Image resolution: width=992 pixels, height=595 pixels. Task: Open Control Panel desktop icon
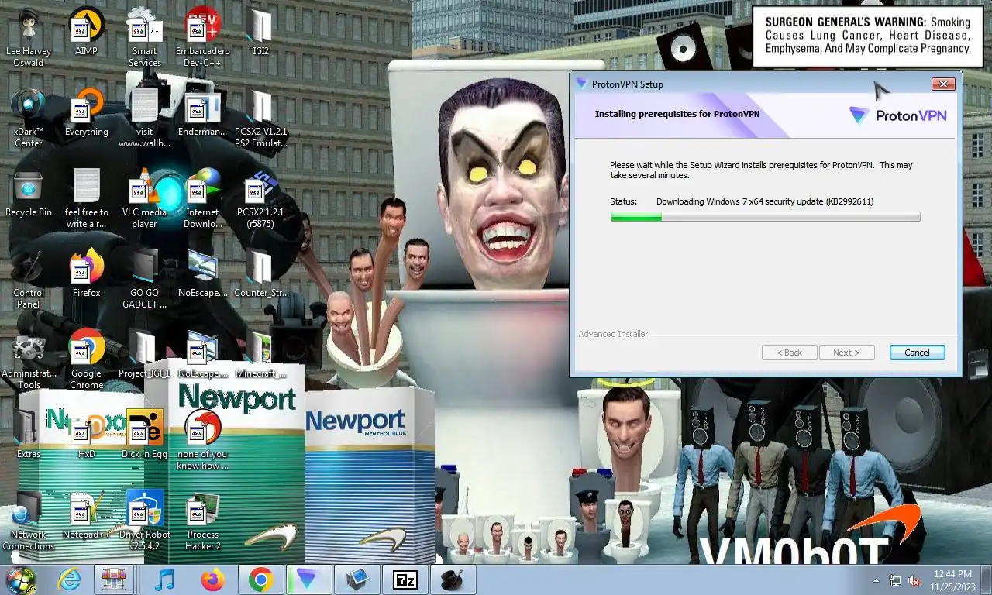click(29, 279)
